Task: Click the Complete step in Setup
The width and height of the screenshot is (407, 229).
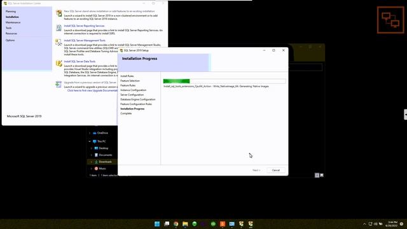Action: pyautogui.click(x=126, y=113)
